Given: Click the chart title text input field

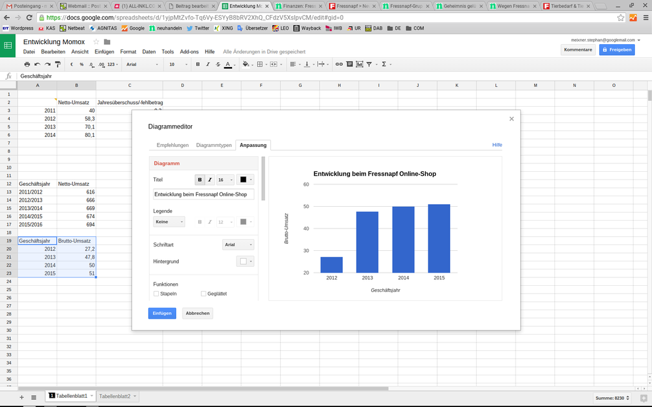Looking at the screenshot, I should click(x=204, y=194).
